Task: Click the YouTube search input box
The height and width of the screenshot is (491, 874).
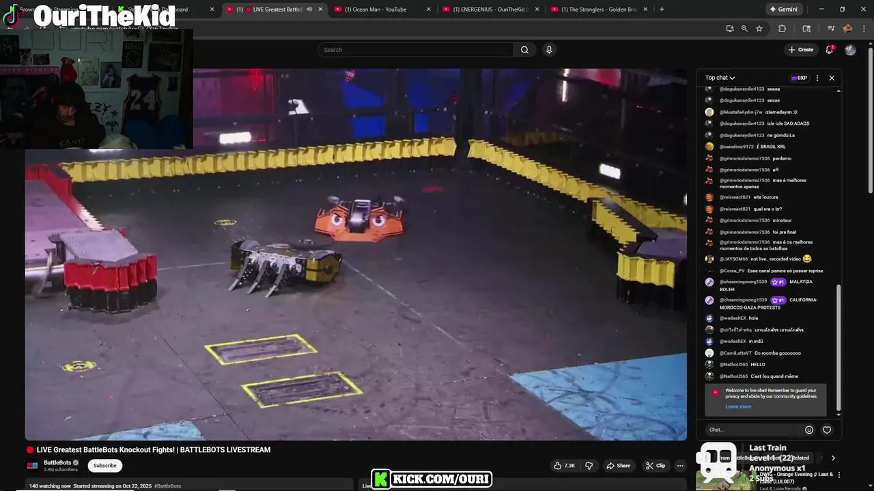Action: 415,50
